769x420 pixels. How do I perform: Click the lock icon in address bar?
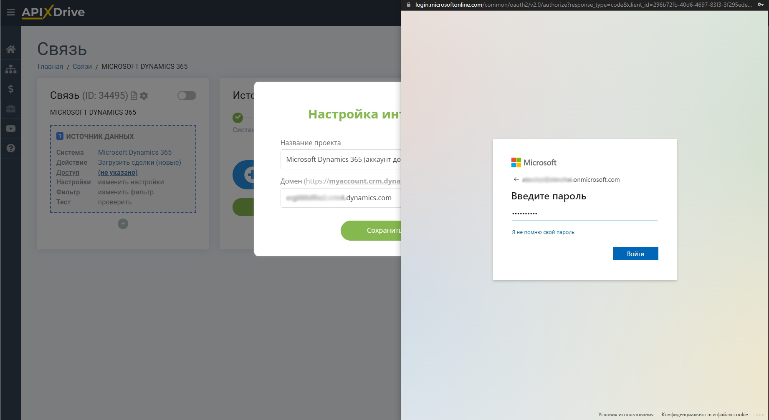(409, 5)
